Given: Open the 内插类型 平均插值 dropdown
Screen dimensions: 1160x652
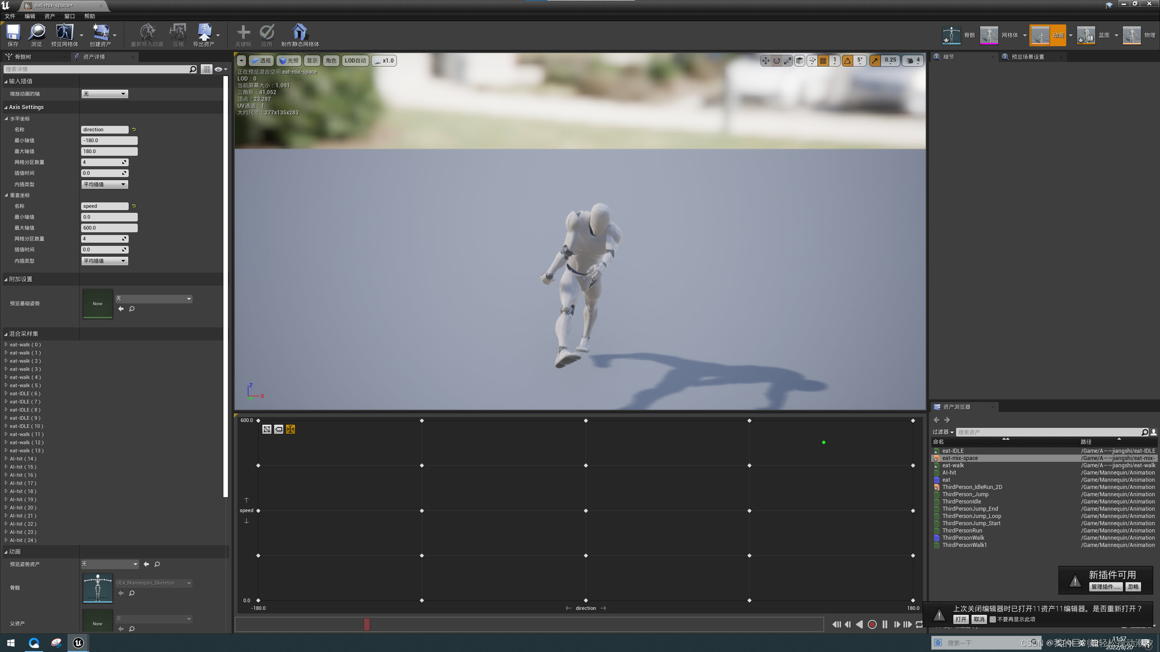Looking at the screenshot, I should point(104,184).
